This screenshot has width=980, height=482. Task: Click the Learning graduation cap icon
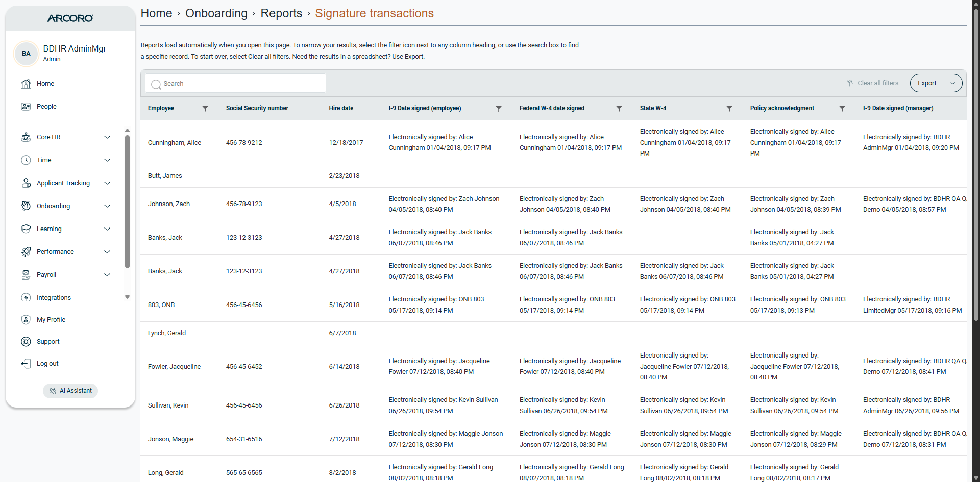(x=26, y=229)
